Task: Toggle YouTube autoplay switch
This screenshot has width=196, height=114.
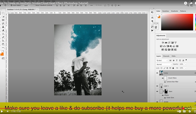Action: (179, 111)
